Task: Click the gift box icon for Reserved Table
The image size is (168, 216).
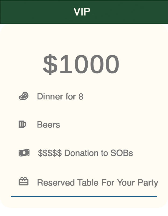Action: click(x=23, y=182)
